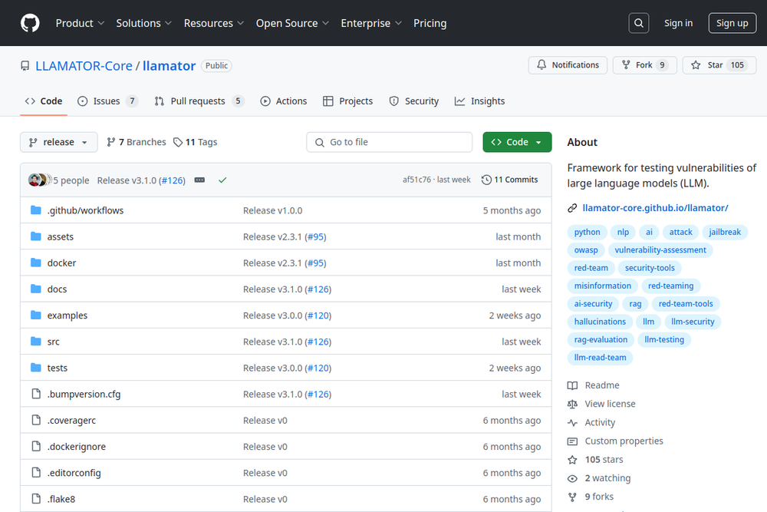Click the link icon beside the llamator website URL
The width and height of the screenshot is (767, 512).
(572, 208)
